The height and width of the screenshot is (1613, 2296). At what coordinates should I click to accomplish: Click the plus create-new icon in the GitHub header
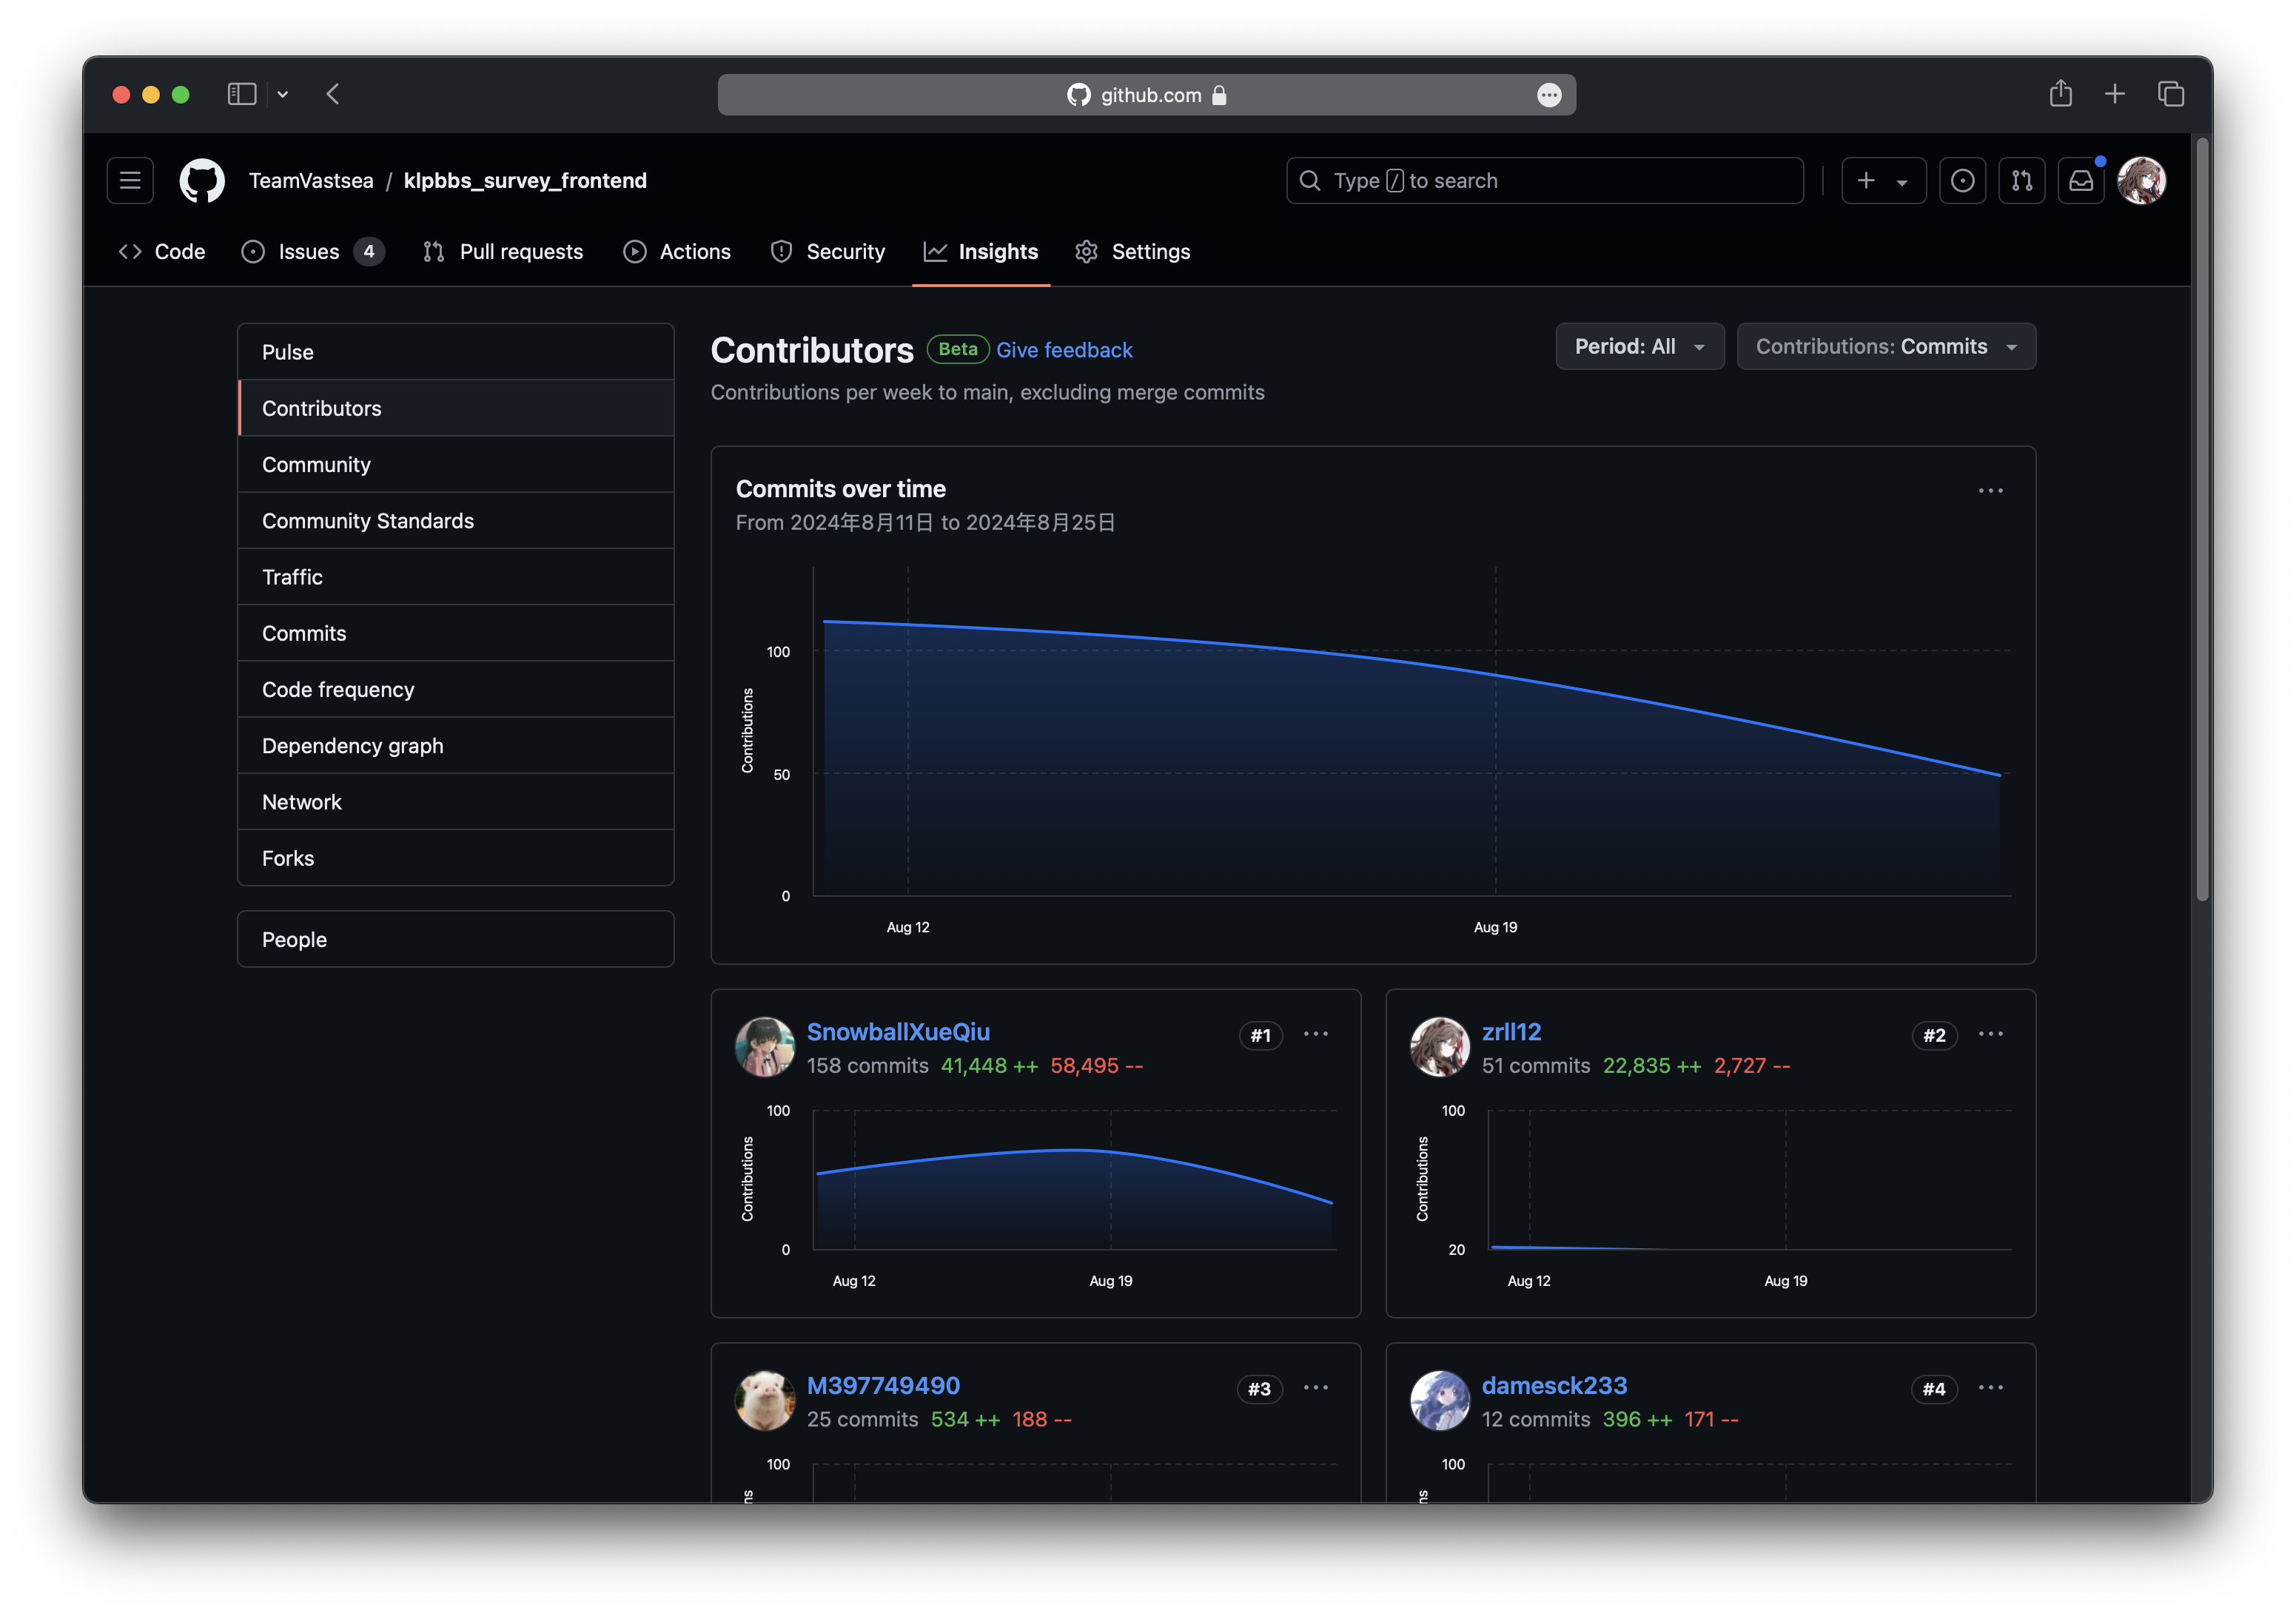1866,181
